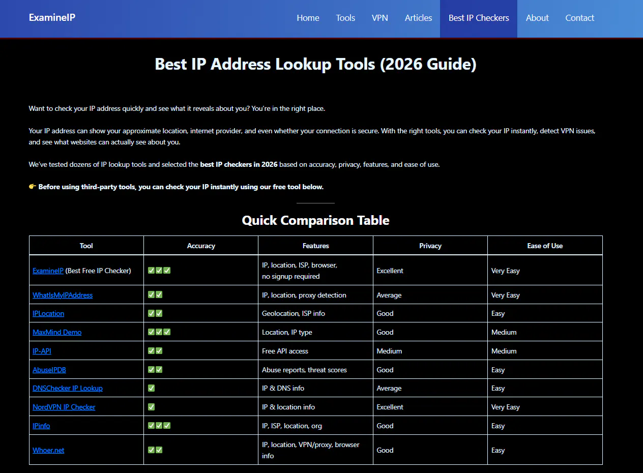Go to the VPN page
This screenshot has height=473, width=643.
(x=380, y=18)
